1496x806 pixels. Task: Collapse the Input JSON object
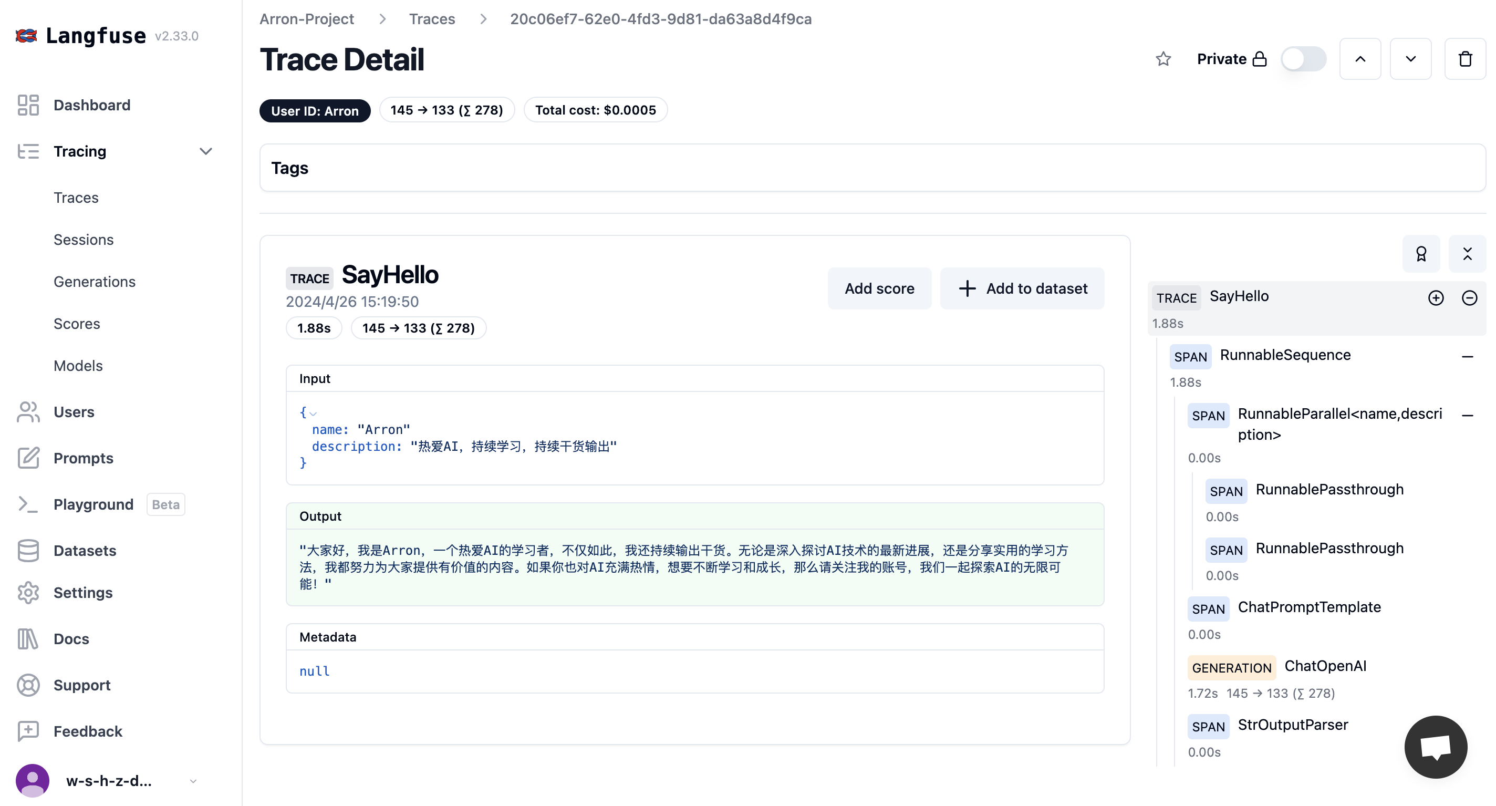click(313, 414)
